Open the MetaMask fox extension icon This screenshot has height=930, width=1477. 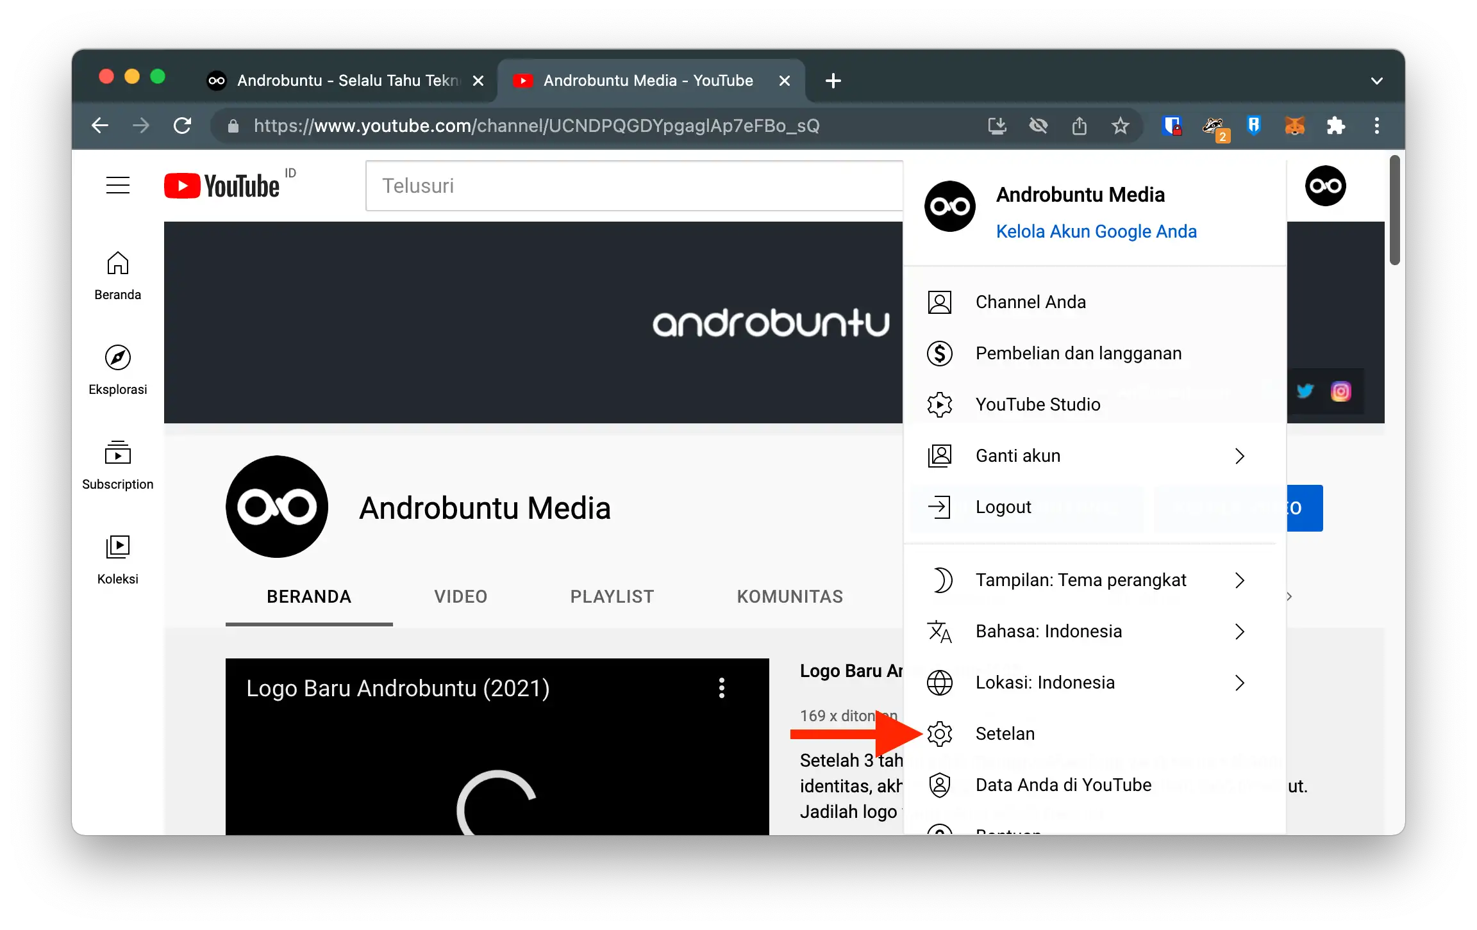tap(1294, 126)
